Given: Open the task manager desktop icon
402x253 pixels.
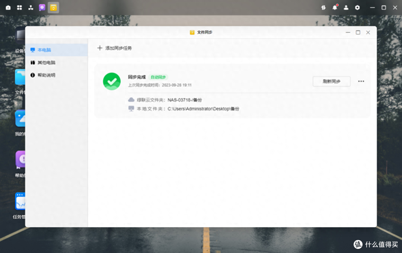Looking at the screenshot, I should tap(20, 201).
